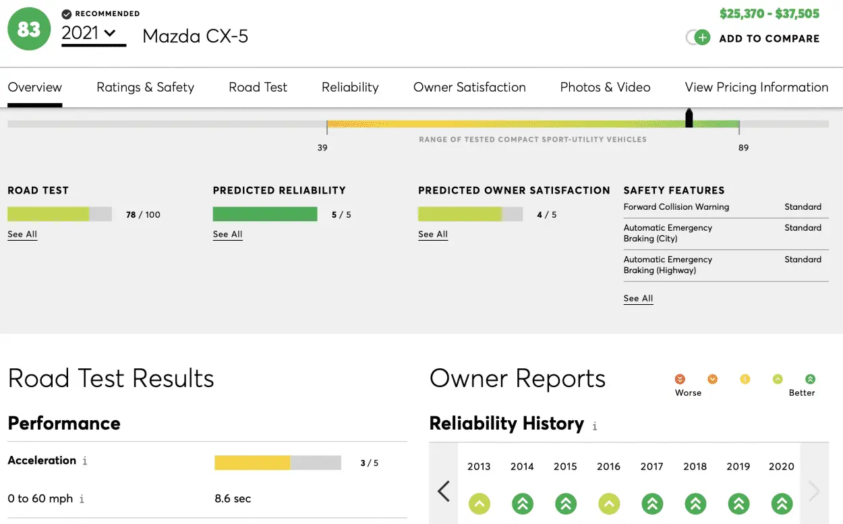The width and height of the screenshot is (843, 524).
Task: Click See All under Predicted Owner Satisfaction
Action: [433, 234]
